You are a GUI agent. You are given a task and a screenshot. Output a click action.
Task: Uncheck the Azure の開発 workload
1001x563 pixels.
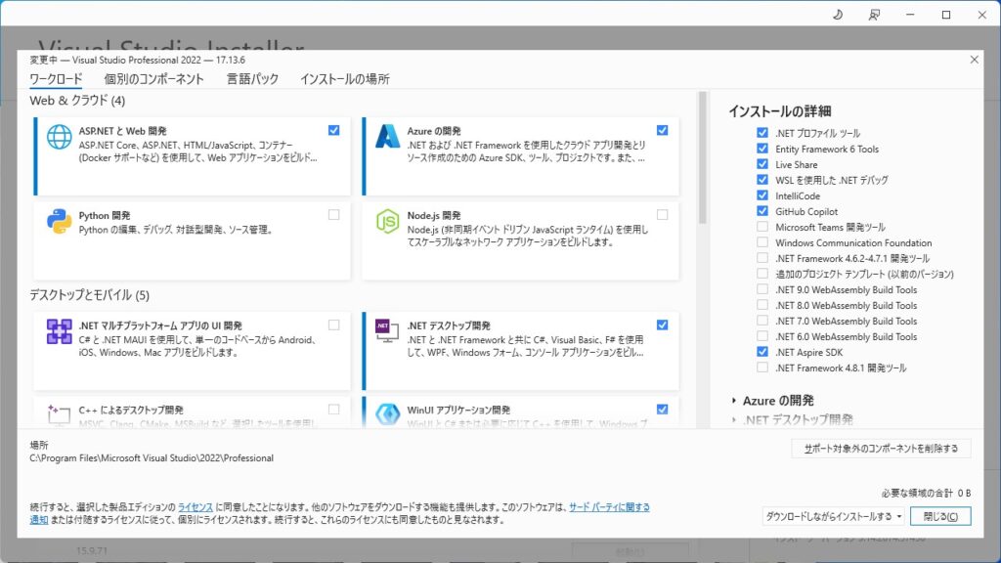pyautogui.click(x=662, y=130)
